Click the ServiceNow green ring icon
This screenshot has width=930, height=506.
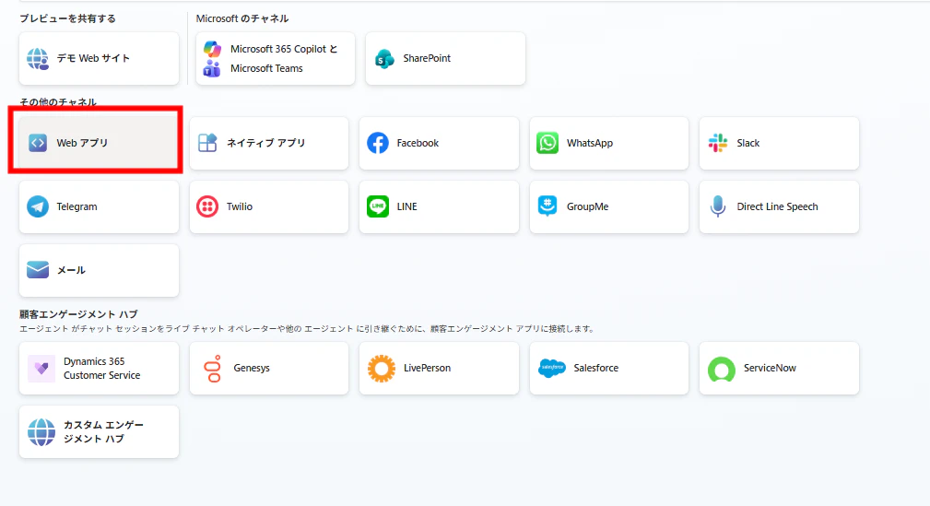pyautogui.click(x=722, y=369)
